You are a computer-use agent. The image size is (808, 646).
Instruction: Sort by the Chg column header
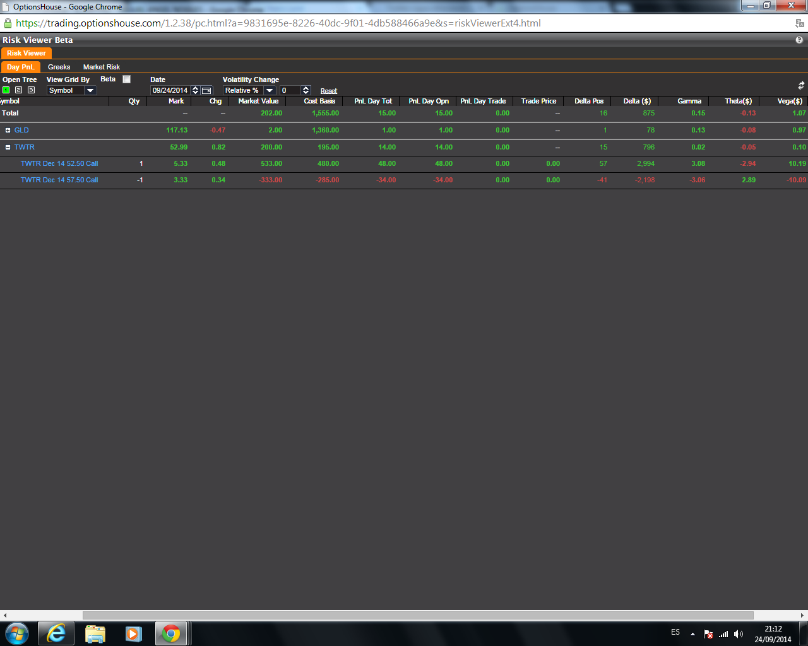(x=215, y=101)
